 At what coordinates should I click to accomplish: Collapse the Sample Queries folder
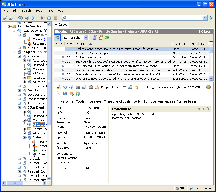point(9,26)
